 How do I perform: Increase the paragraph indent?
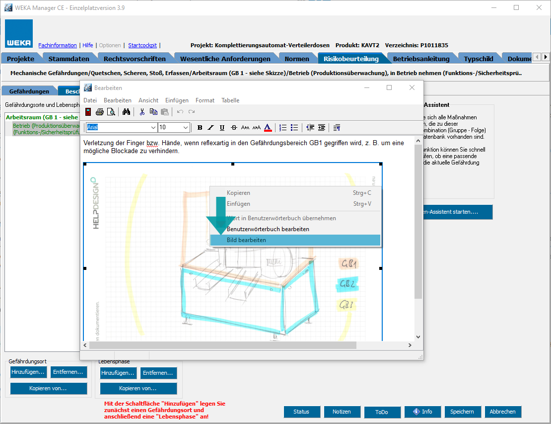(x=322, y=128)
